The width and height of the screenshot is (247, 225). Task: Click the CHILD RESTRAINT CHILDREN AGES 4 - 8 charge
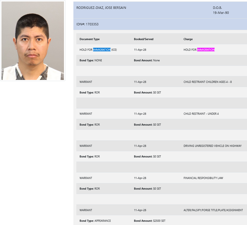coord(208,82)
